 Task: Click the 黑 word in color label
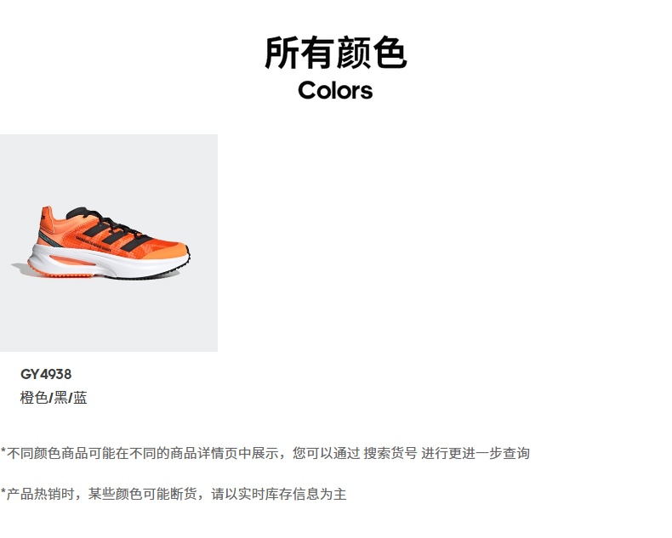(x=60, y=398)
